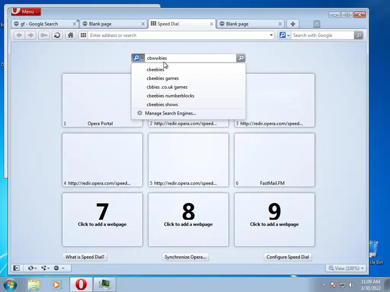Expand the address bar history dropdown
Image resolution: width=390 pixels, height=292 pixels.
tap(271, 35)
